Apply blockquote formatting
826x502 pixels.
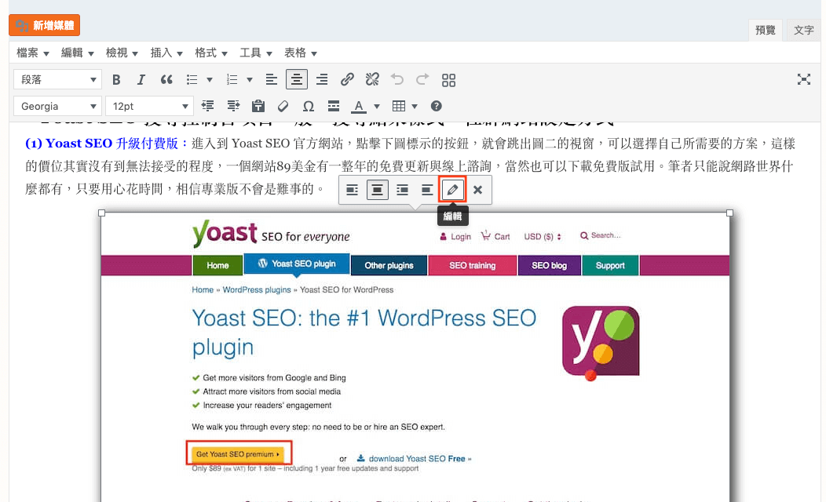(x=166, y=79)
